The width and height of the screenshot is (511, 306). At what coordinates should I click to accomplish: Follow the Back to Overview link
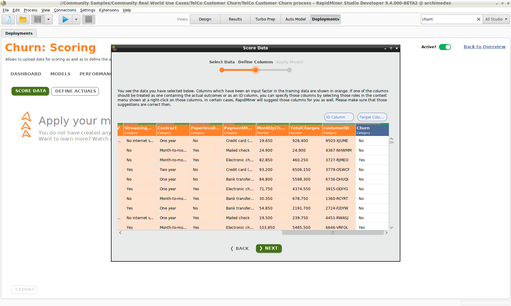click(484, 47)
